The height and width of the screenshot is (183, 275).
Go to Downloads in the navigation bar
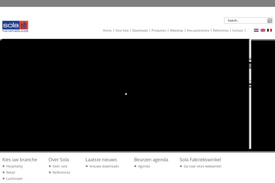(x=140, y=31)
